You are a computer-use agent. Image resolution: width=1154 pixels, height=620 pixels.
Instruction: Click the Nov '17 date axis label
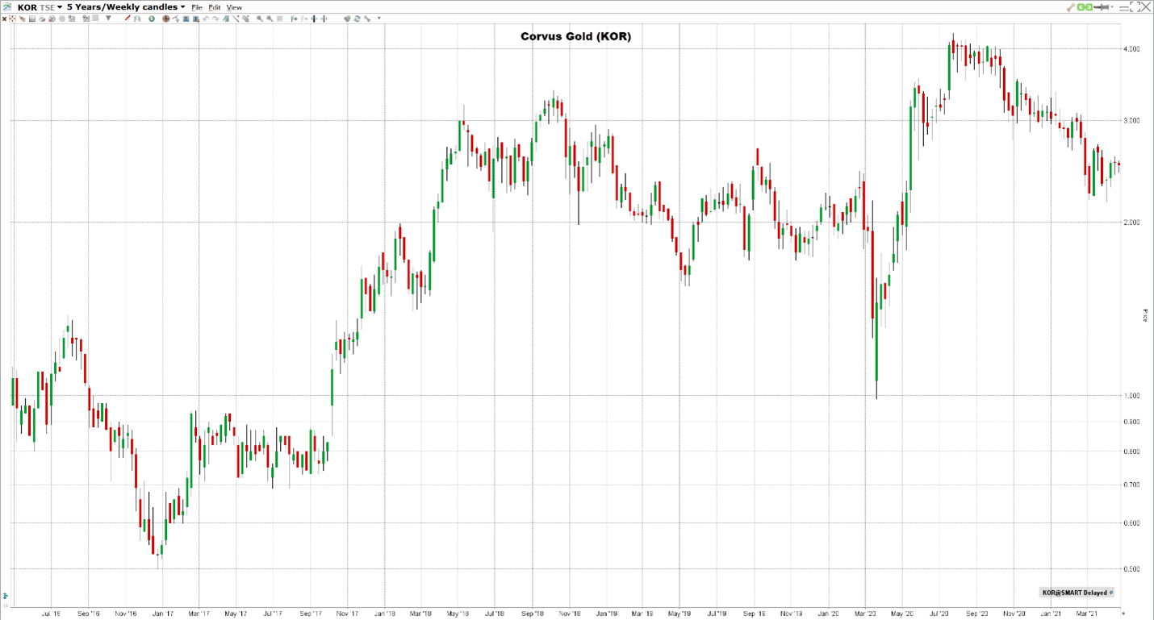[347, 614]
